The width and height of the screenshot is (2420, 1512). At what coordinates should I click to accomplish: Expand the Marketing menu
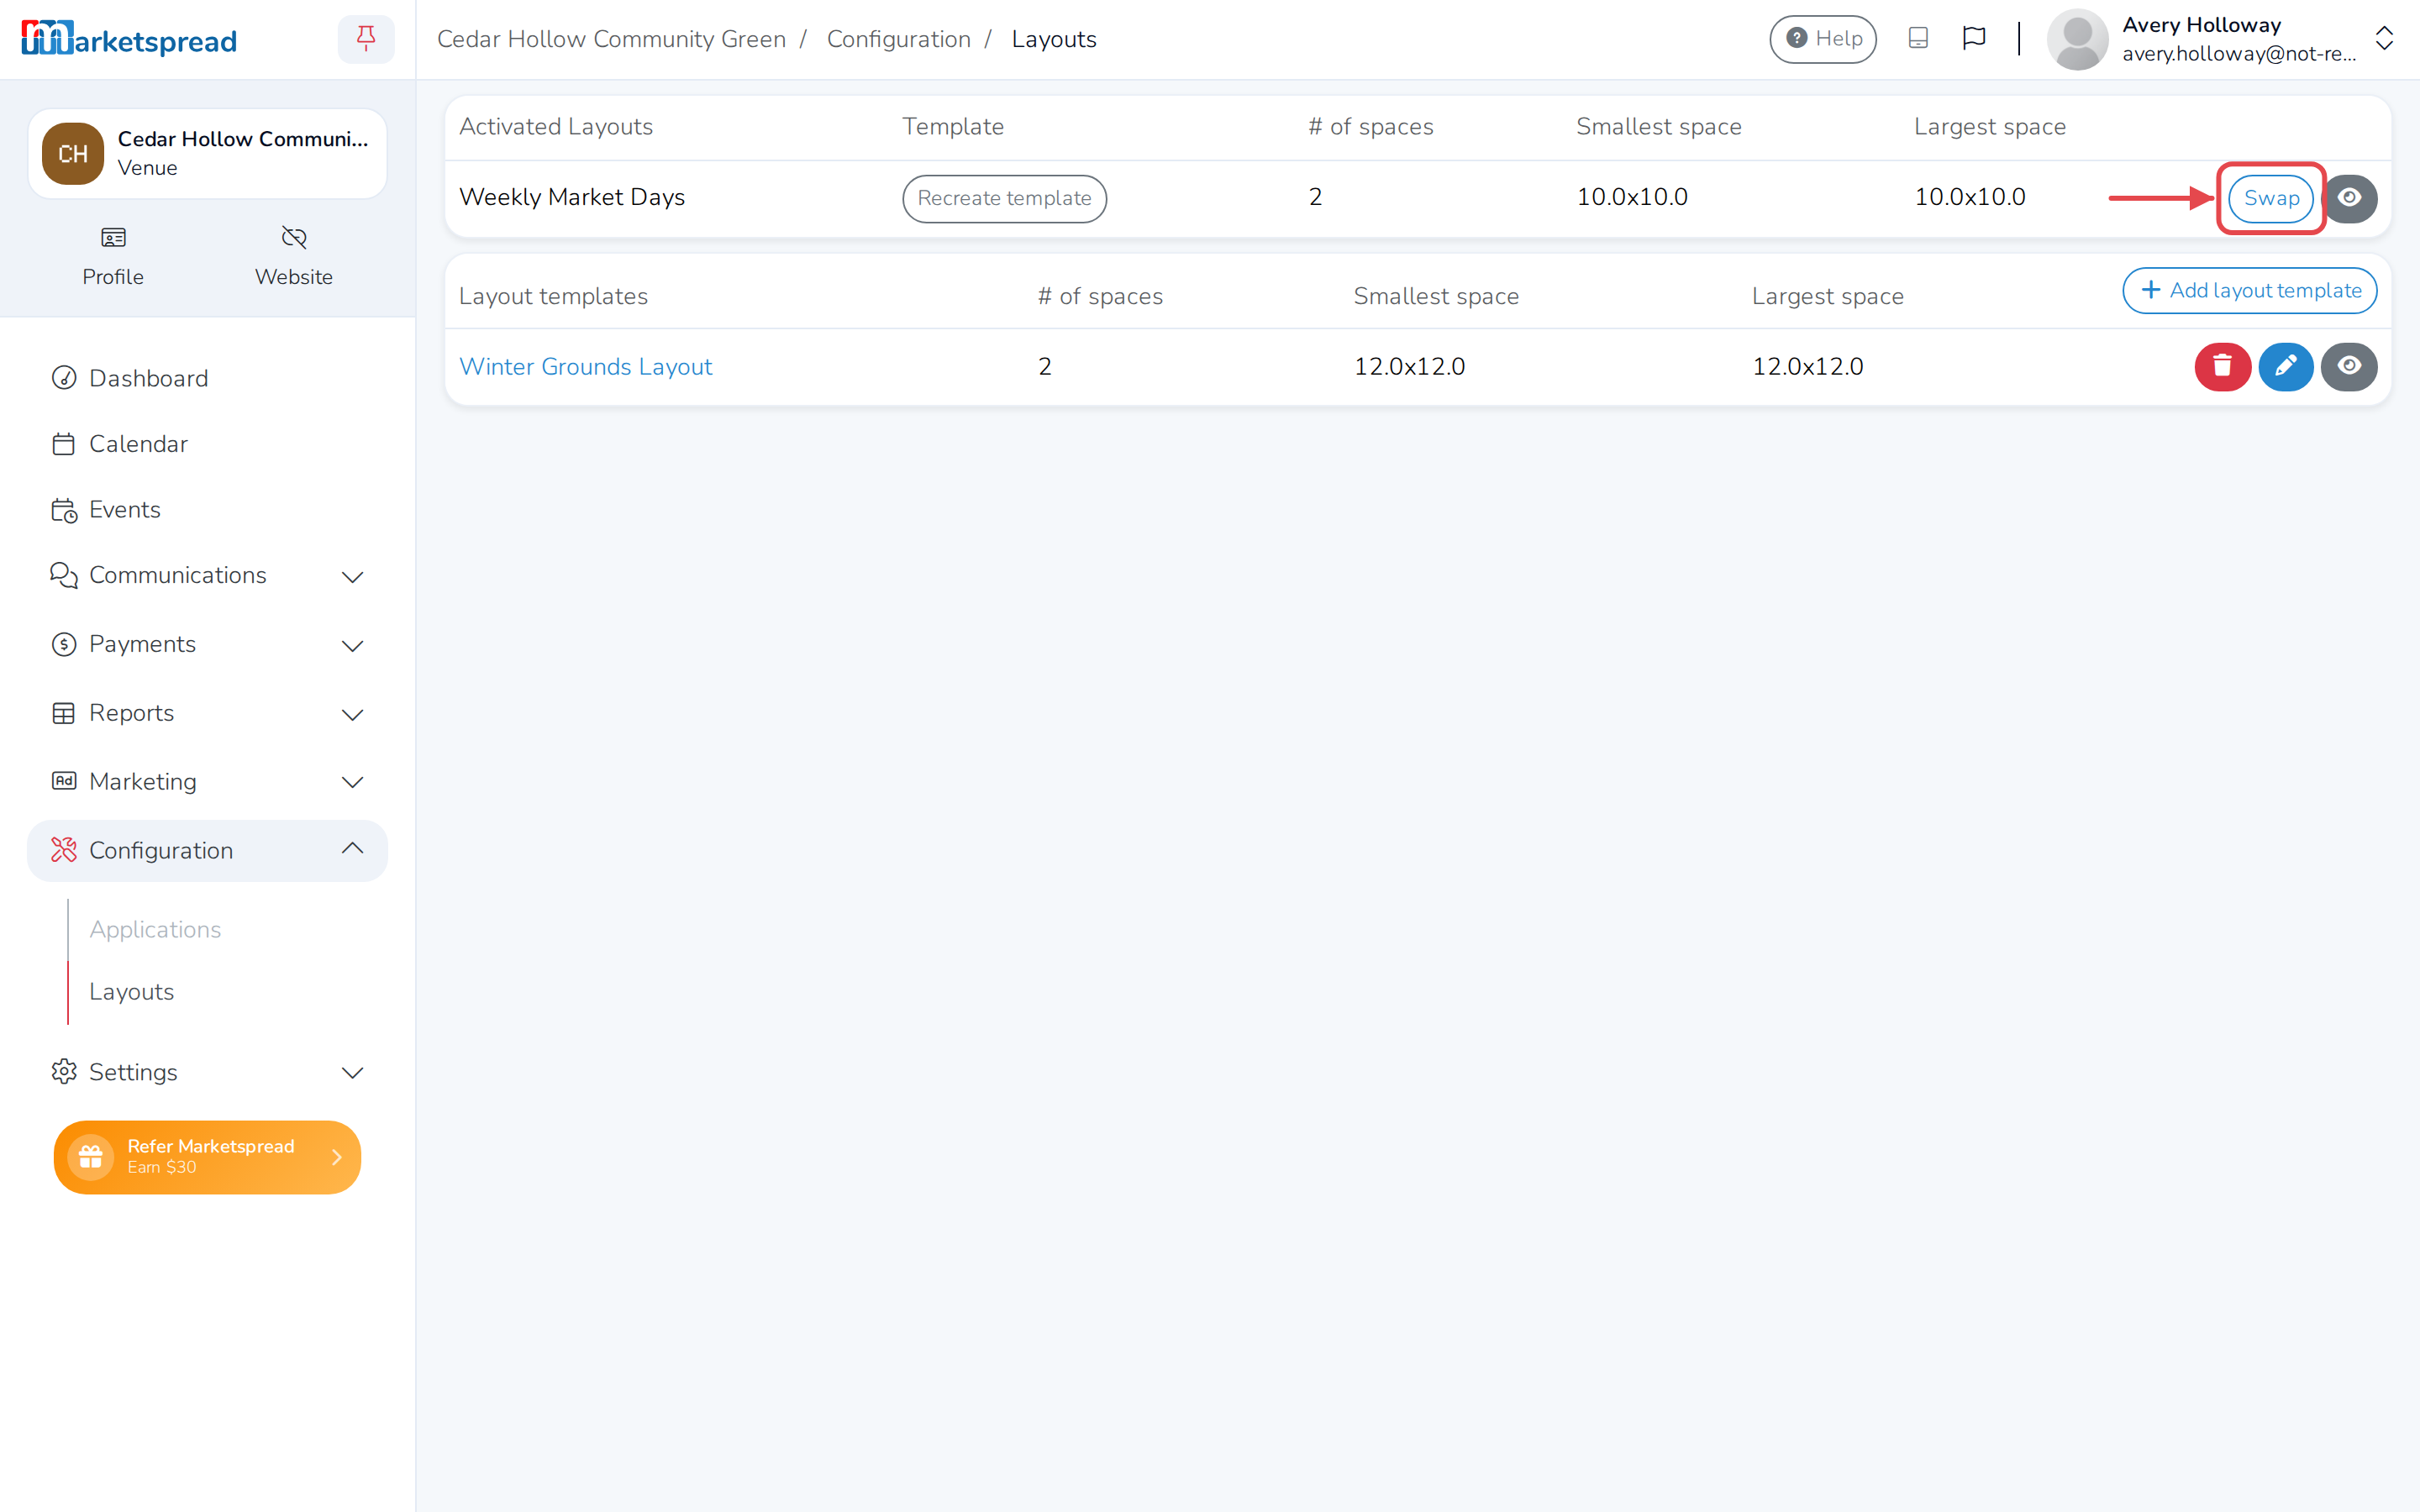[x=207, y=782]
